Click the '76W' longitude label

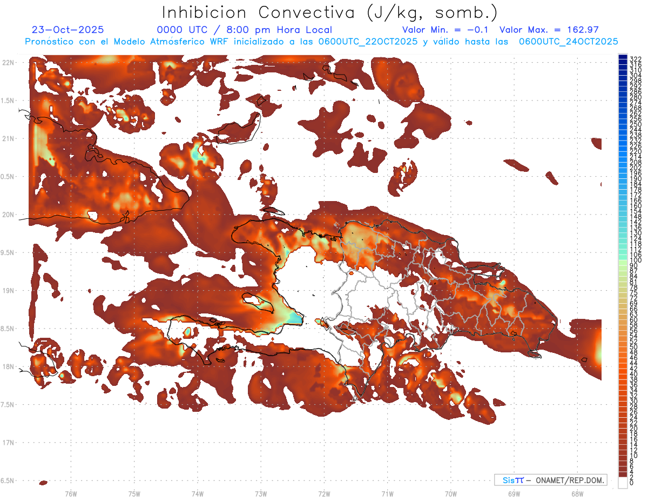tap(71, 493)
